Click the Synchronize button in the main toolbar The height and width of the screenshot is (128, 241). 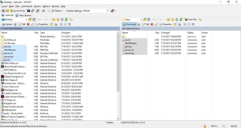(17, 11)
